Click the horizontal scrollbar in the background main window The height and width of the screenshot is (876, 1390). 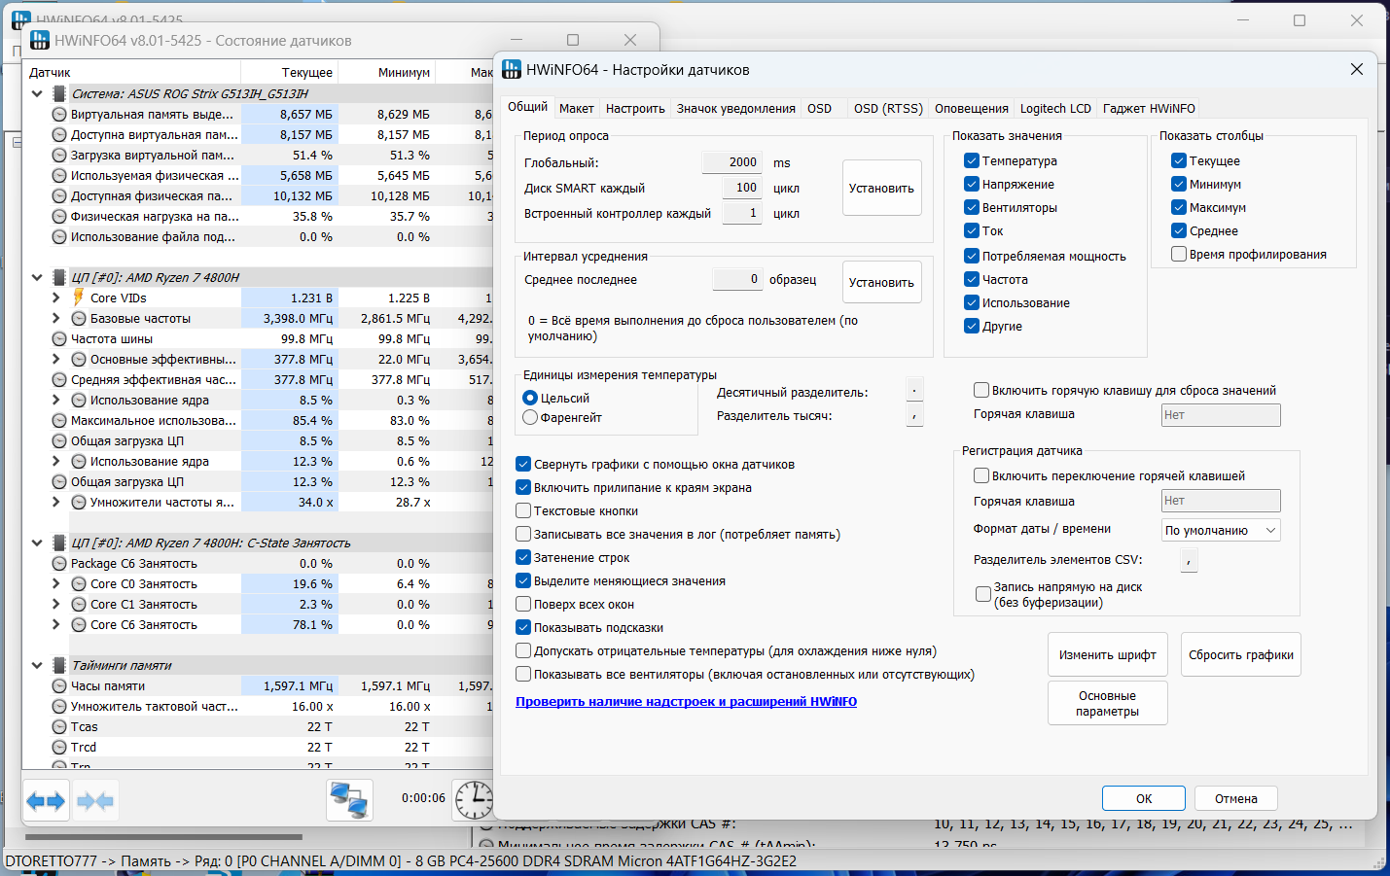pos(163,836)
